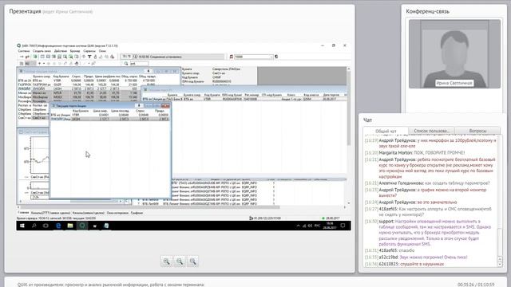The width and height of the screenshot is (511, 287).
Task: Switch to the Общий чат tab
Action: point(386,131)
